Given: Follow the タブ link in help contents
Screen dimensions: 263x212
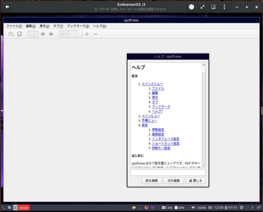Looking at the screenshot, I should coord(155,102).
